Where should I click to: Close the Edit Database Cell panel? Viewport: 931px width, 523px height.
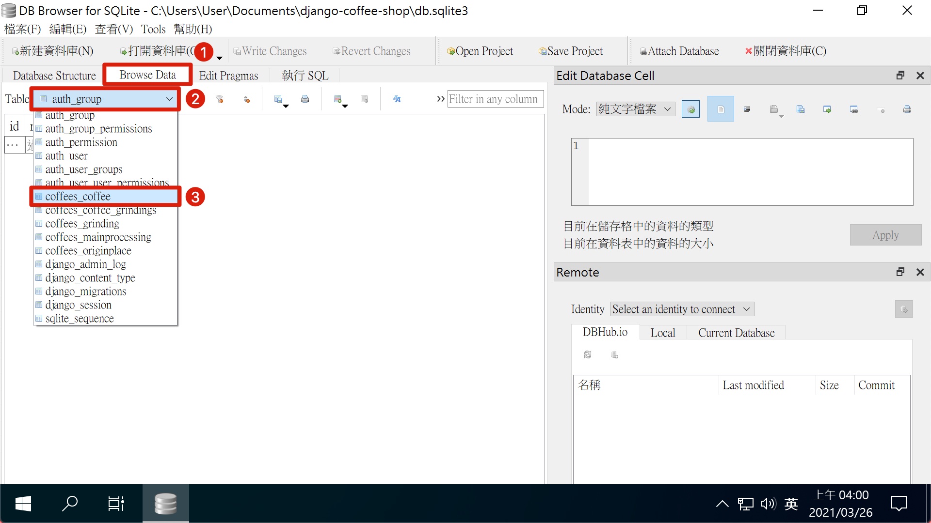920,75
